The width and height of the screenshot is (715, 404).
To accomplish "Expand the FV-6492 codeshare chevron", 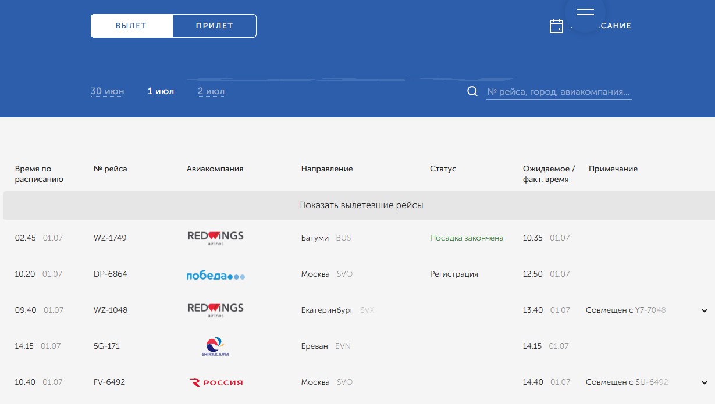I will tap(705, 382).
